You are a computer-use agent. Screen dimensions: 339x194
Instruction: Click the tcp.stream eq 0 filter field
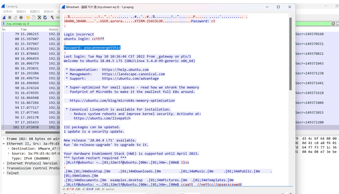click(x=32, y=24)
